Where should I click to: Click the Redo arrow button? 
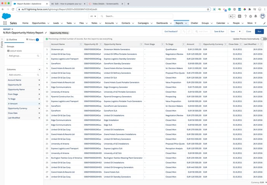click(x=189, y=31)
